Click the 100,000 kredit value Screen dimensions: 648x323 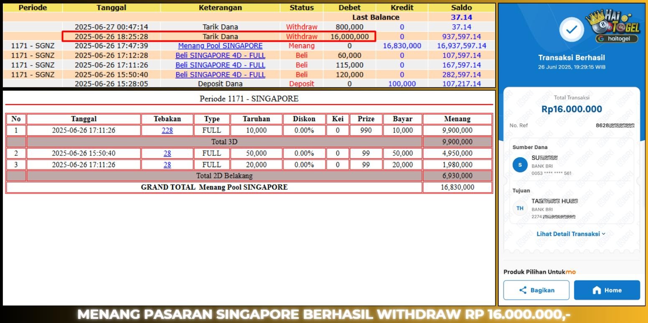(x=402, y=84)
